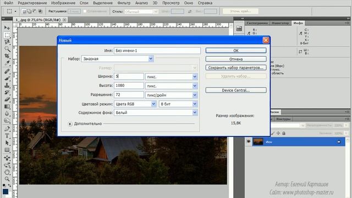Expand the Дополнительно section
Screen dimensions: 352x198
[x=70, y=124]
